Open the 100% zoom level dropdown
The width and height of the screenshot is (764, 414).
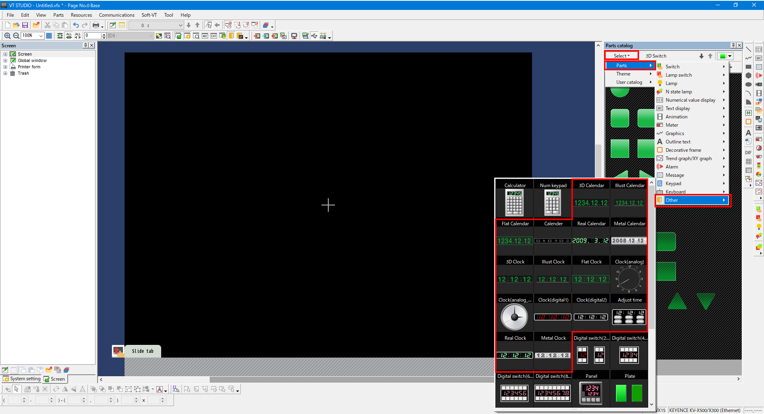tap(41, 36)
